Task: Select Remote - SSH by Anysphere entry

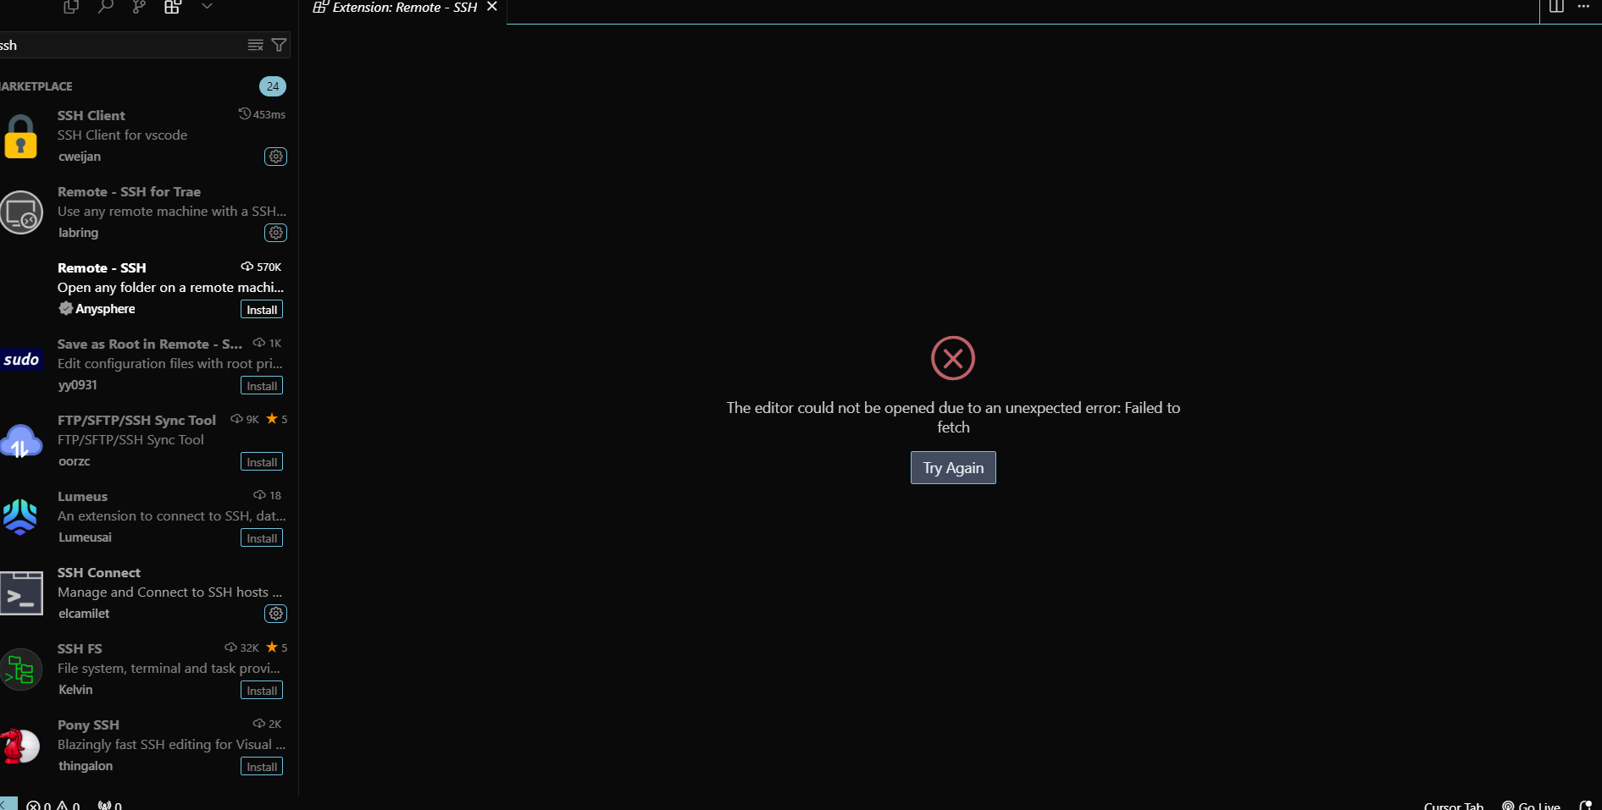Action: [149, 289]
